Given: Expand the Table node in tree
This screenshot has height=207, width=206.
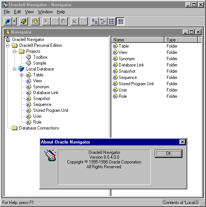Looking at the screenshot, I should coord(21,75).
